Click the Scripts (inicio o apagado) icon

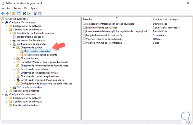pyautogui.click(x=14, y=37)
